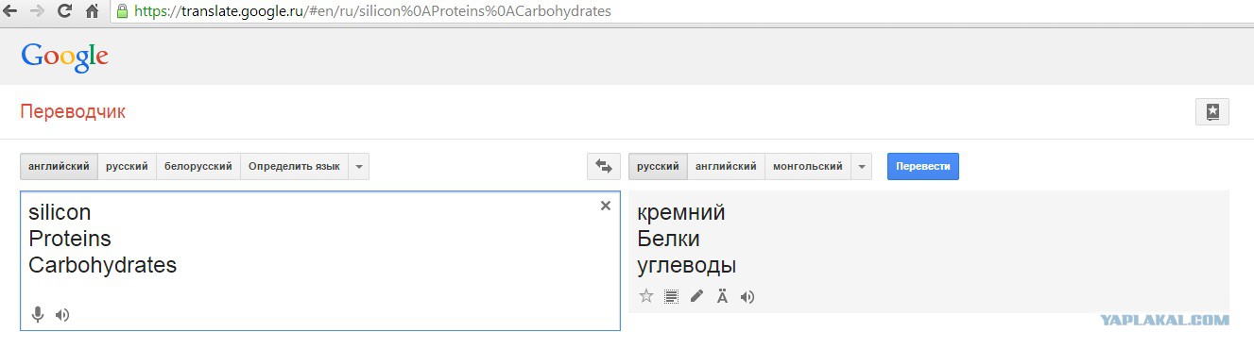1254x348 pixels.
Task: Clear the source text with X
Action: click(606, 206)
